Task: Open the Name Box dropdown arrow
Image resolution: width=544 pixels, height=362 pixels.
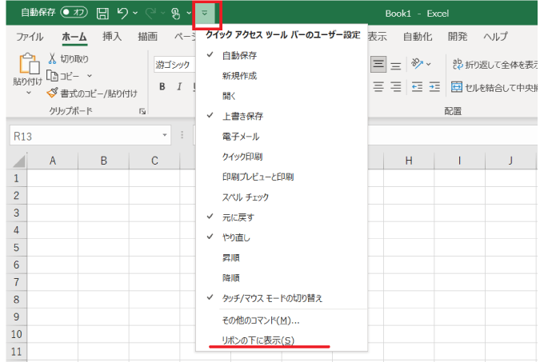Action: point(165,135)
